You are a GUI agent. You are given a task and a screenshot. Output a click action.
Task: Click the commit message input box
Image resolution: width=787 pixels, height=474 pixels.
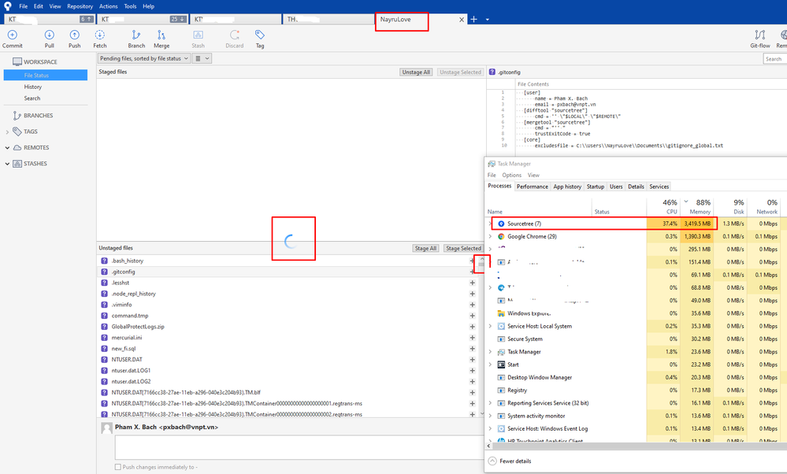click(x=299, y=447)
